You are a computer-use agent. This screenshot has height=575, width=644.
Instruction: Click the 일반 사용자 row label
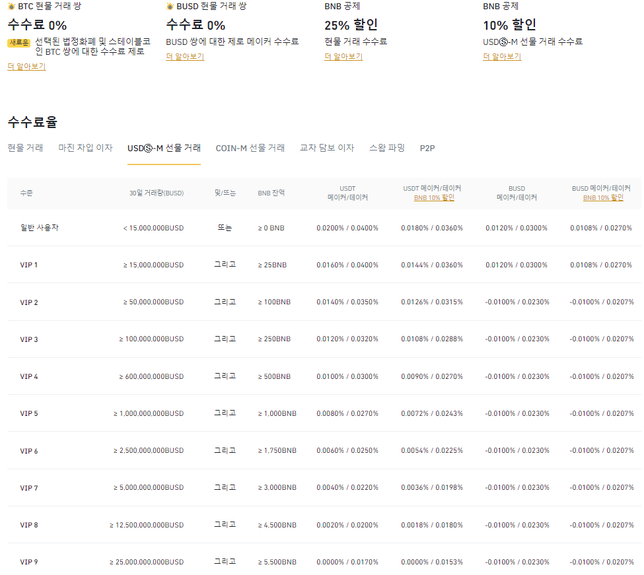click(x=40, y=228)
